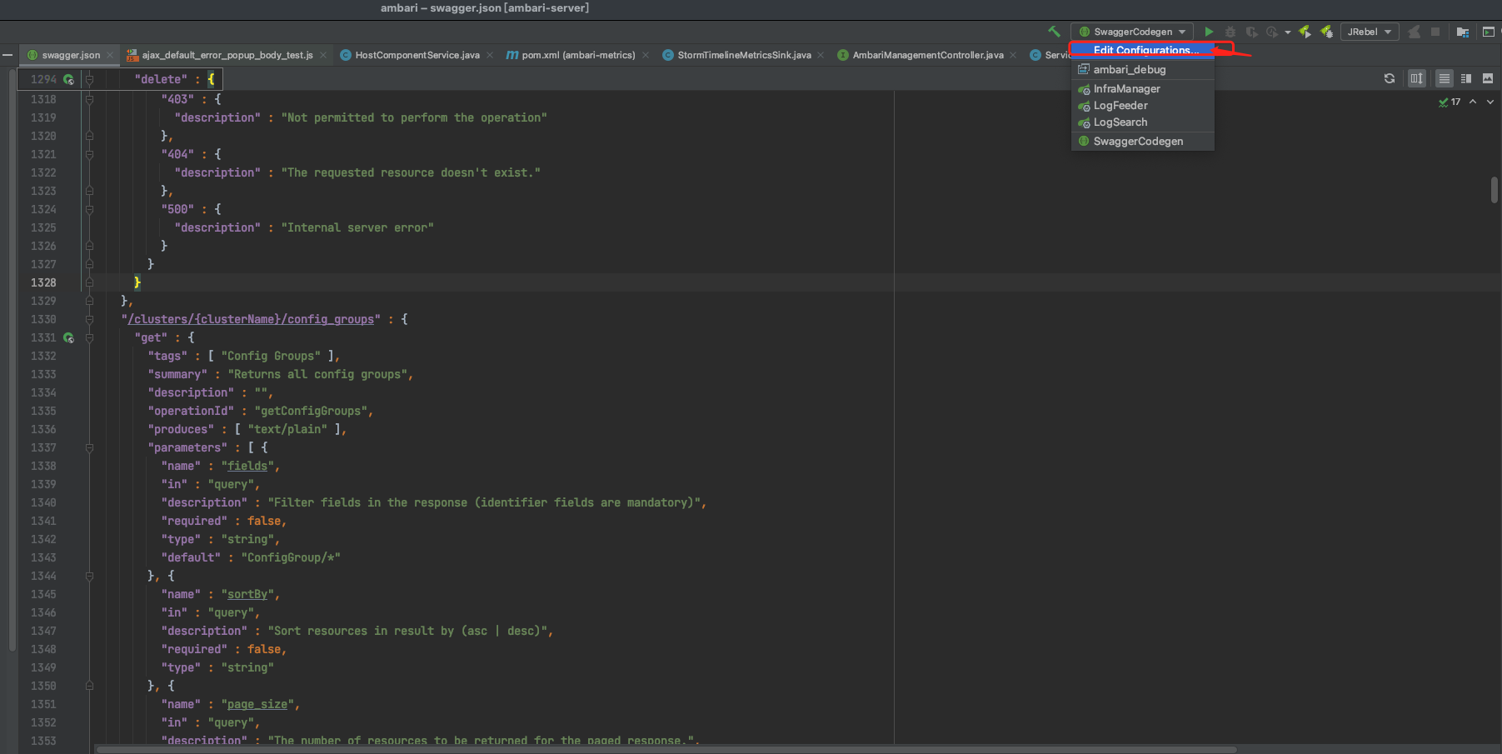
Task: Toggle the fold marker on sticky line 1294
Action: 89,79
